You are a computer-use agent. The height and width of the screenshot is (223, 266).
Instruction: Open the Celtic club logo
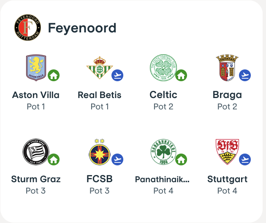point(163,68)
